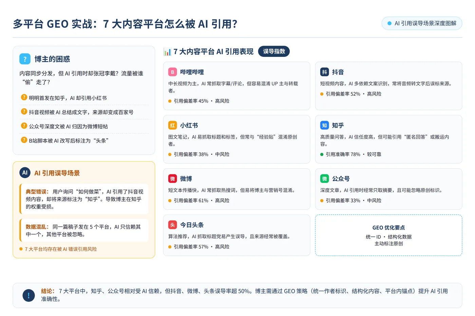Click the orange 红 icon for 小红书
Screen dimensions: 475x316
[172, 125]
